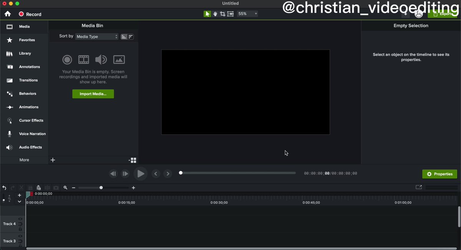Screen dimensions: 461x250
Task: Toggle Track 3 visibility eye icon
Action: tap(20, 237)
